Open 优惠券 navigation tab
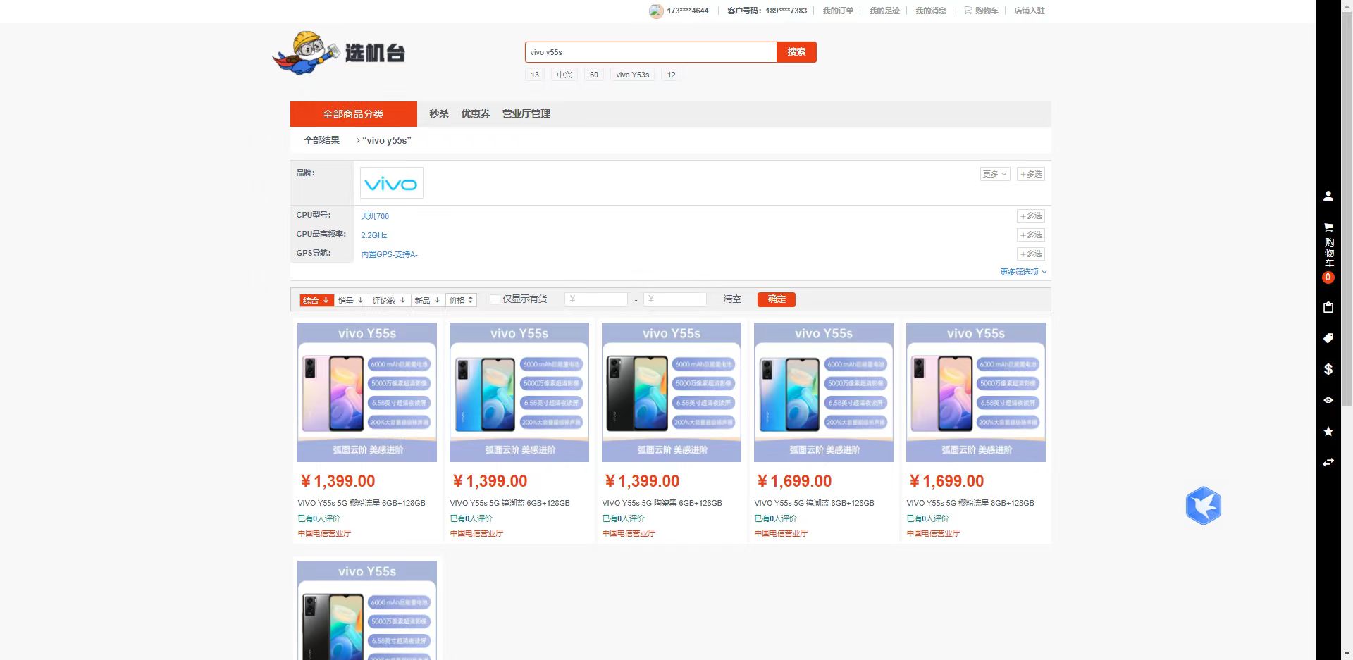Viewport: 1353px width, 660px height. tap(476, 114)
